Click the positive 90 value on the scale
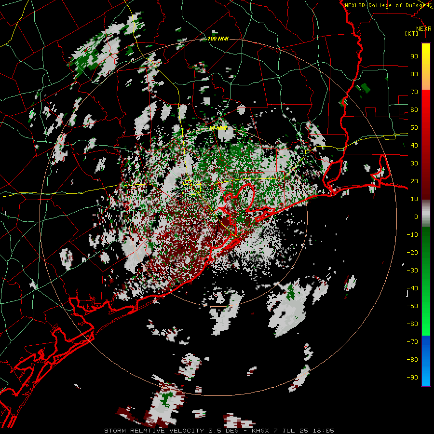The height and width of the screenshot is (434, 434). pyautogui.click(x=414, y=56)
